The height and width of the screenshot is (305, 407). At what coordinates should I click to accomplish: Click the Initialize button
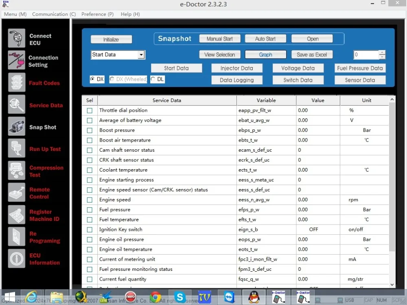111,39
